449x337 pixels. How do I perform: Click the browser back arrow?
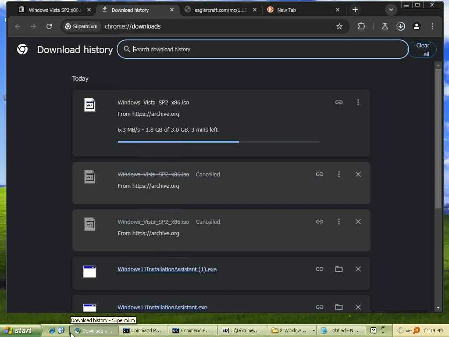pos(18,26)
